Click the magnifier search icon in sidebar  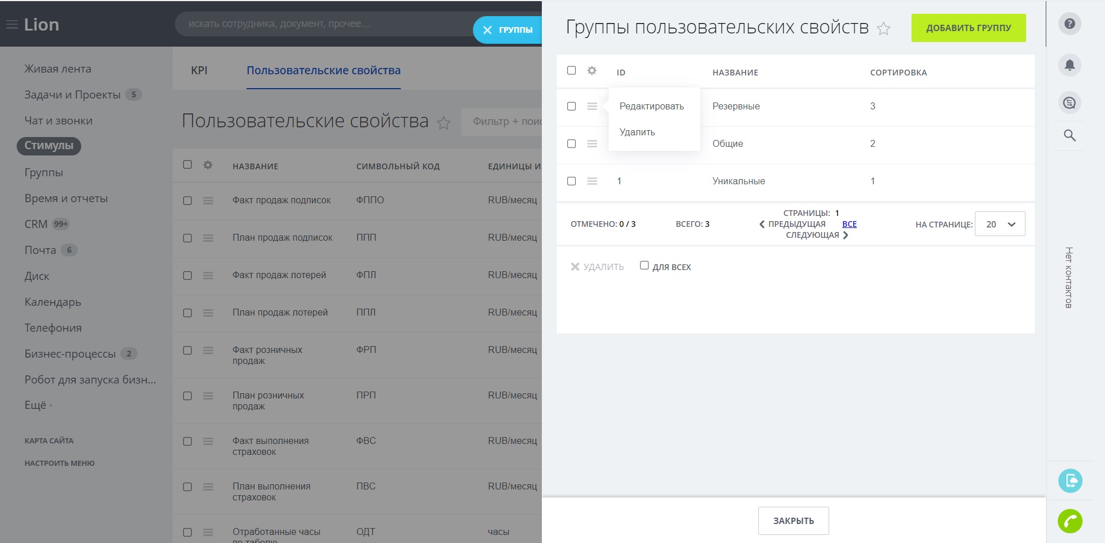pyautogui.click(x=1069, y=136)
